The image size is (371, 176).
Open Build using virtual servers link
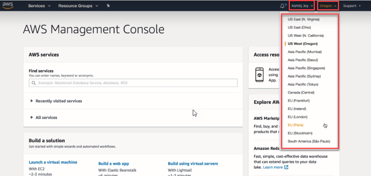click(x=193, y=164)
